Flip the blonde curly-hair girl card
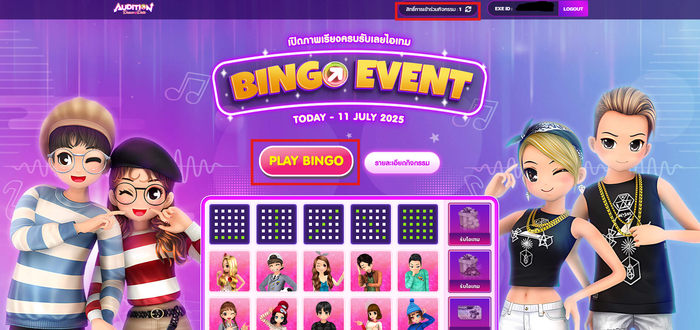The height and width of the screenshot is (330, 700). 230,271
